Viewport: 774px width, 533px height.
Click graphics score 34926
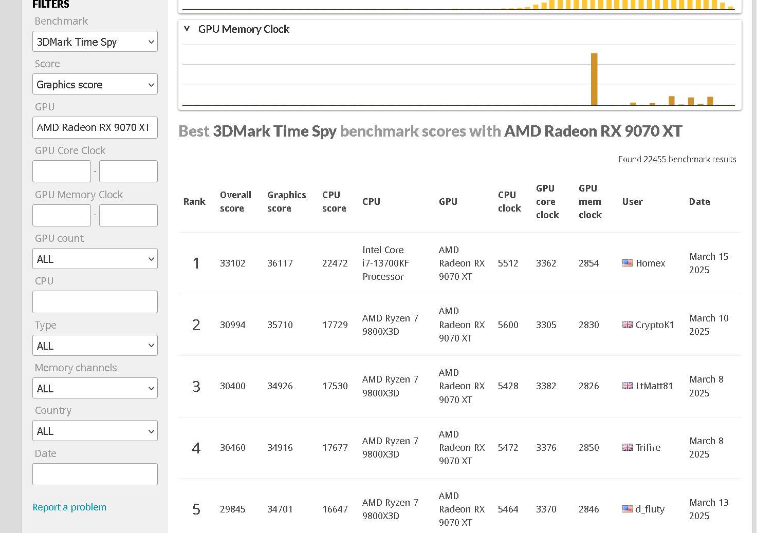280,386
